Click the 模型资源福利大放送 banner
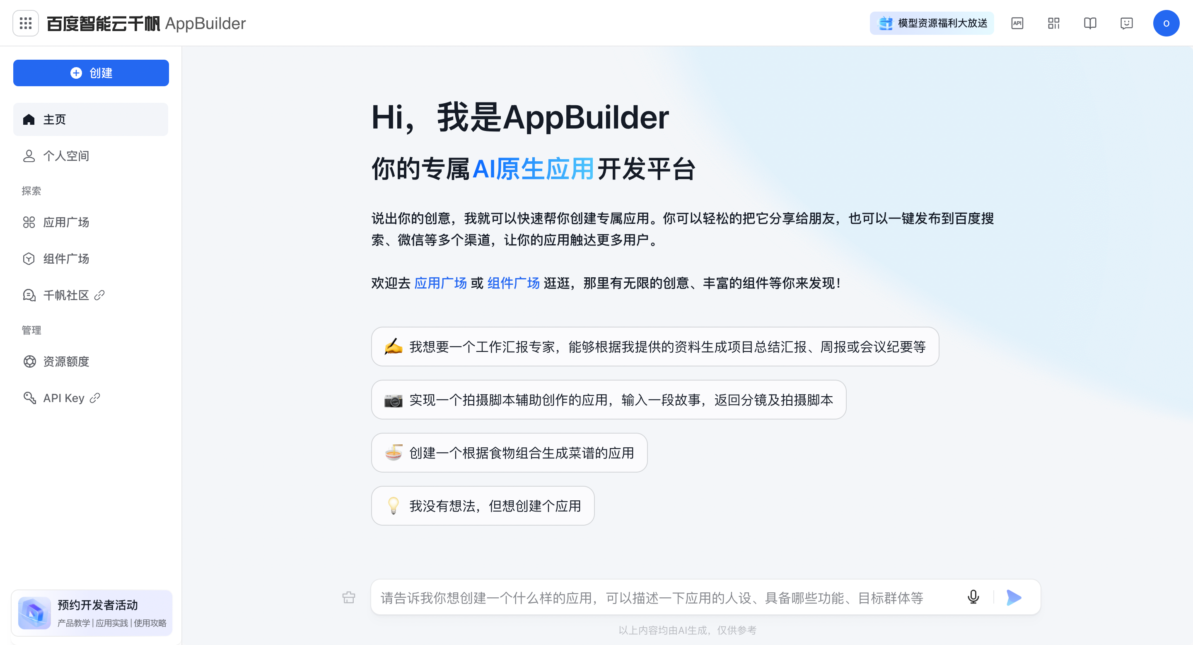The height and width of the screenshot is (645, 1193). [x=932, y=23]
